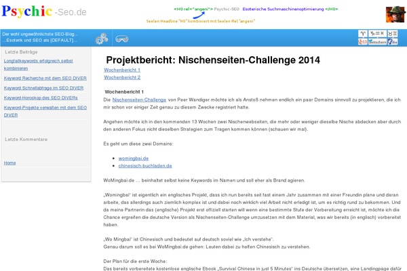The image size is (407, 271).
Task: Go to Home in sidebar
Action: pyautogui.click(x=10, y=163)
